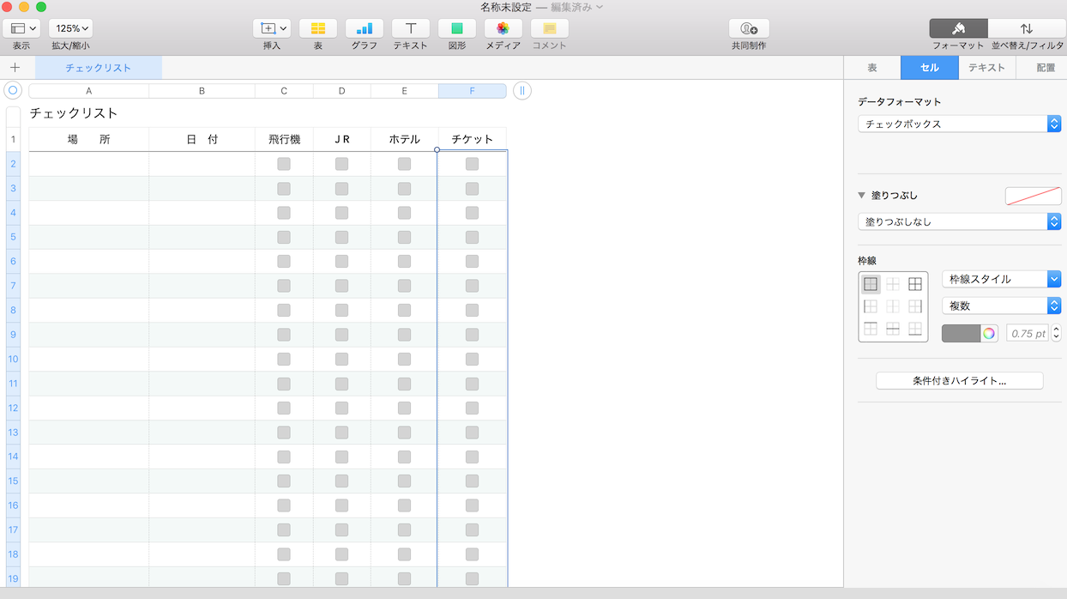
Task: Select column C header
Action: coord(284,91)
